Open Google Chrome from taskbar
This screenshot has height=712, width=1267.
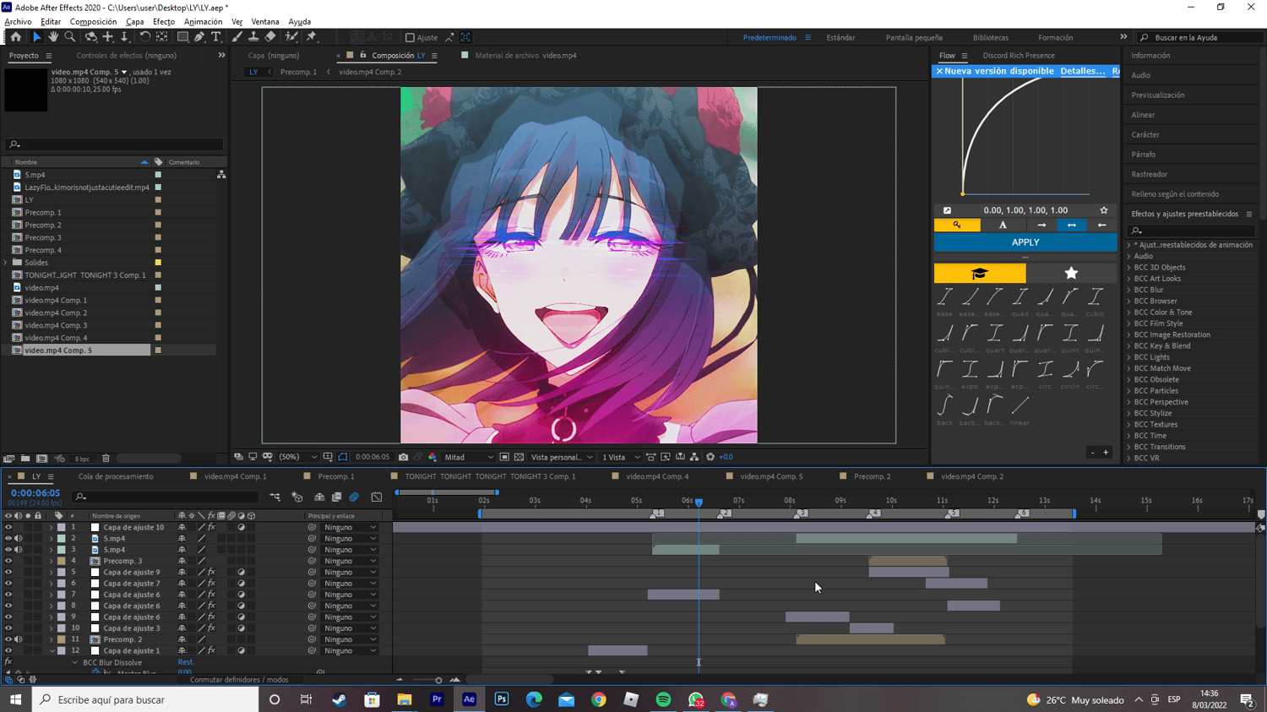(599, 699)
